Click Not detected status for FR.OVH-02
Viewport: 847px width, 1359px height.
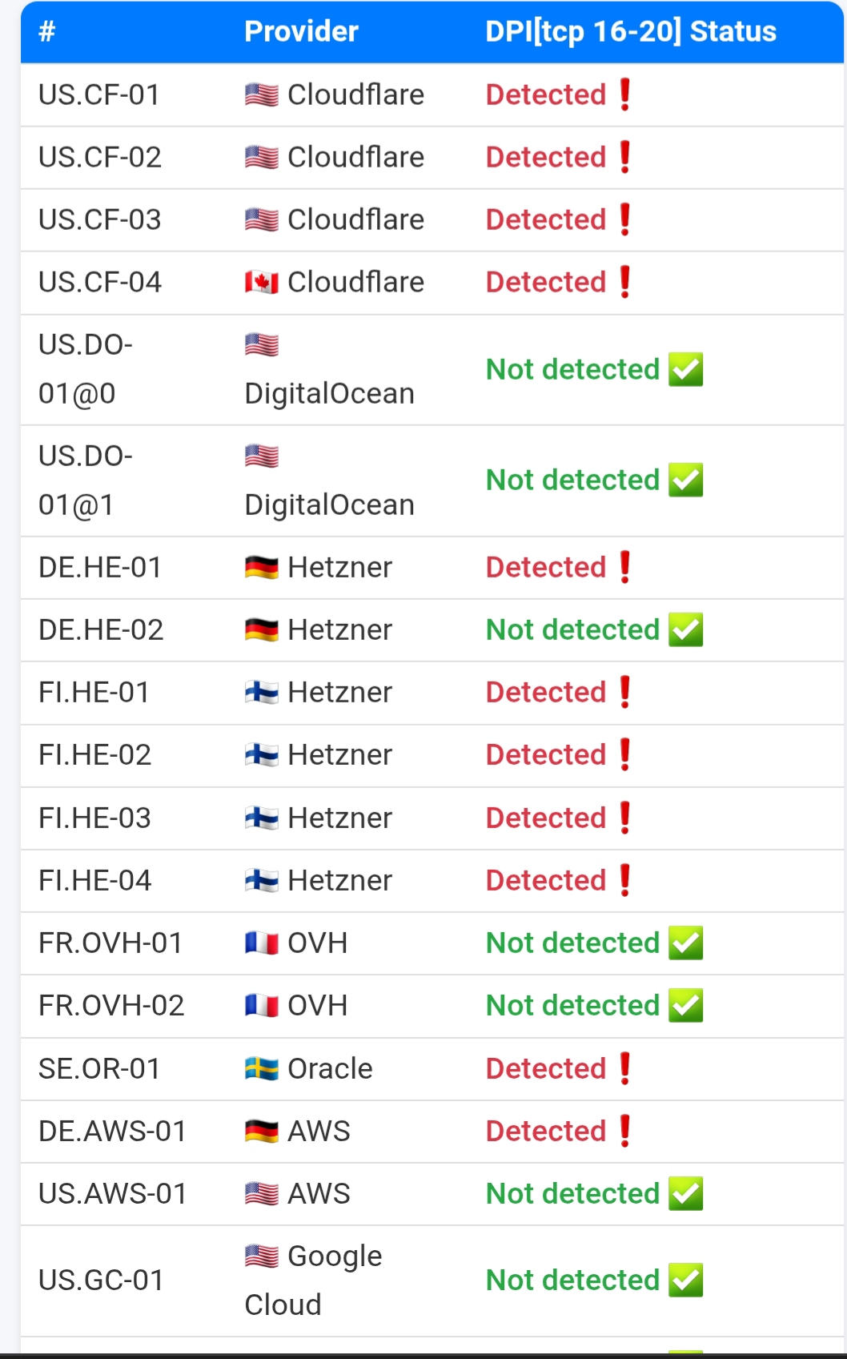pyautogui.click(x=573, y=1005)
